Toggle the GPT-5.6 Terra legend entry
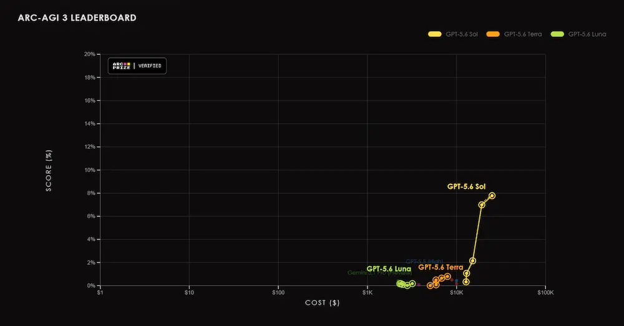The height and width of the screenshot is (326, 624). [514, 34]
